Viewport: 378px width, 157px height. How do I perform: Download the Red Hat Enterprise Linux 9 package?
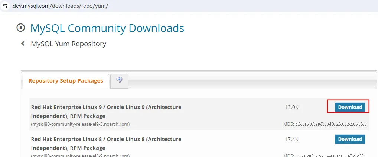point(350,107)
